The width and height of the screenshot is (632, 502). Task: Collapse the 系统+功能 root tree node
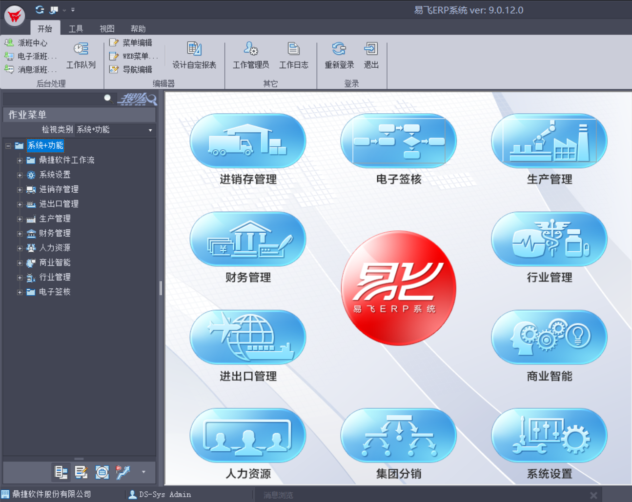(8, 146)
